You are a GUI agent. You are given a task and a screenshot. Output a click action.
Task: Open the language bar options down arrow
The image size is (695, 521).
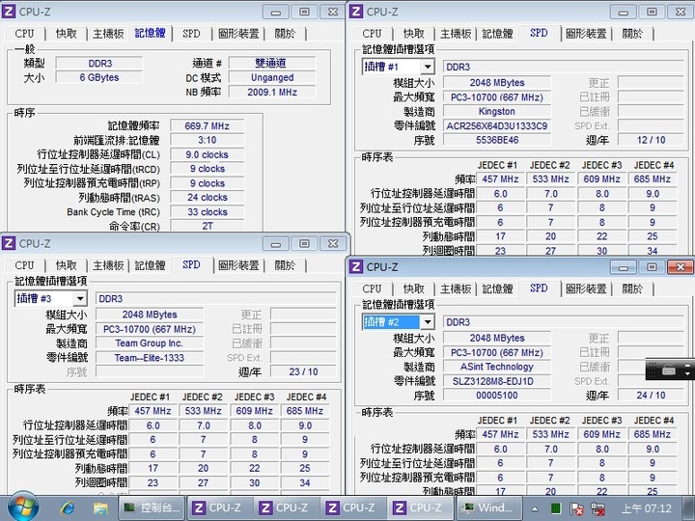[x=687, y=373]
